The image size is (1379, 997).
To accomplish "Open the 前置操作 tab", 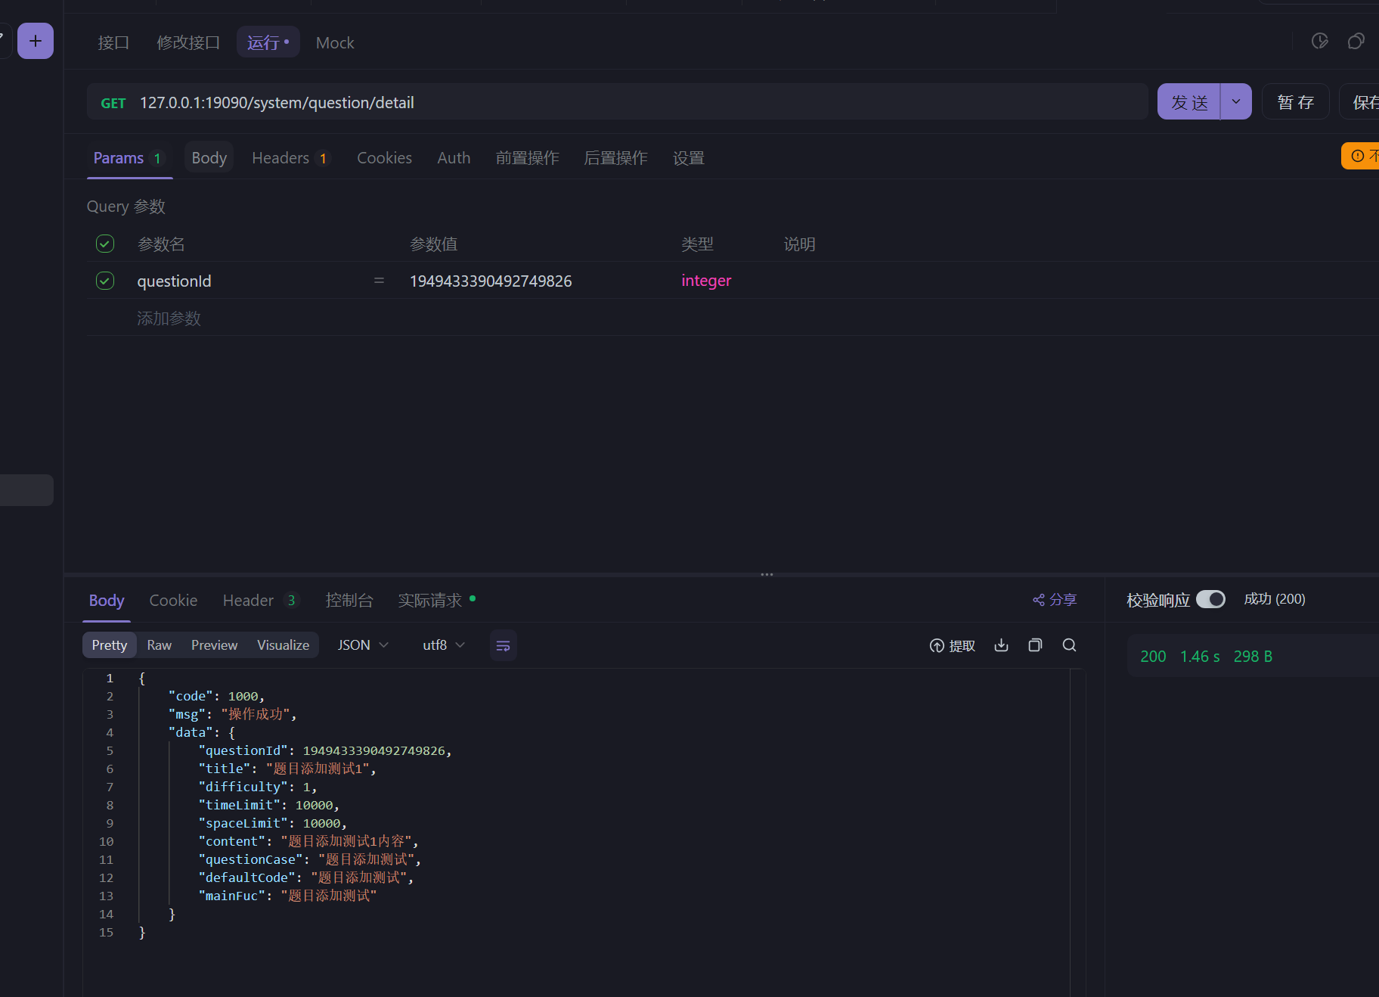I will coord(528,158).
